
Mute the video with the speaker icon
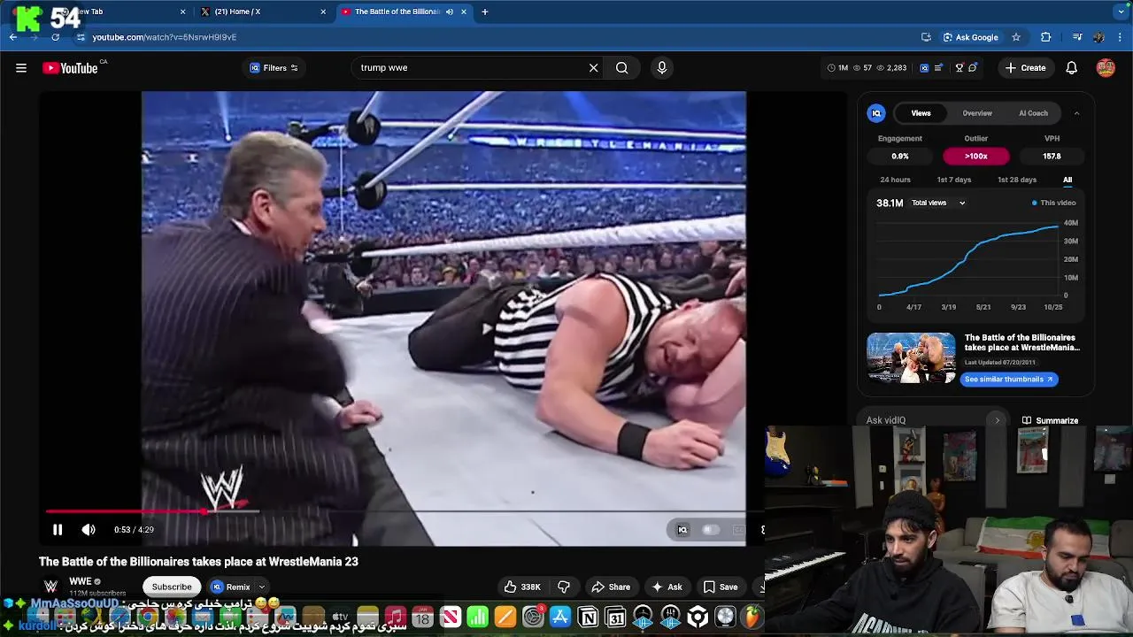[89, 530]
